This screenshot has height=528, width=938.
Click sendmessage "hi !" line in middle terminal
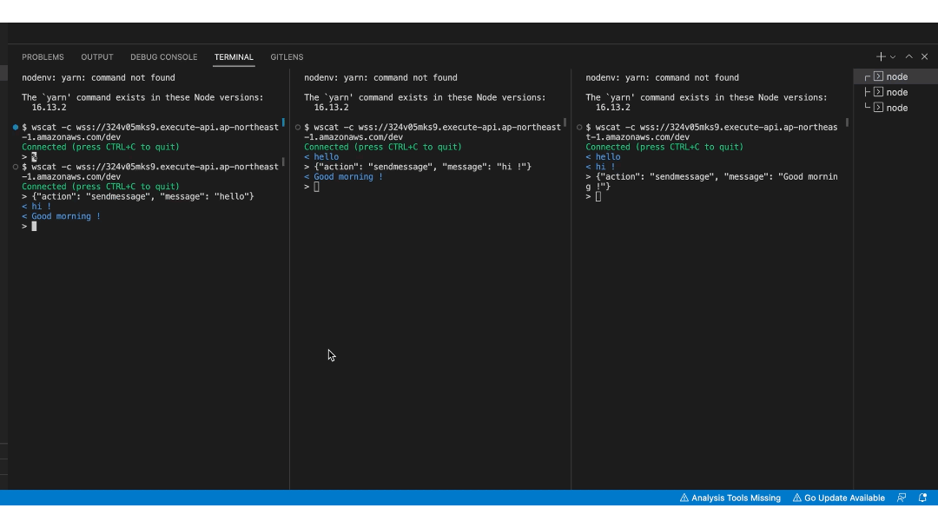coord(418,167)
